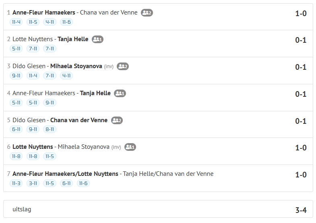The width and height of the screenshot is (316, 223).
Task: Click the 9-11 first set badge in match 3
Action: (16, 76)
